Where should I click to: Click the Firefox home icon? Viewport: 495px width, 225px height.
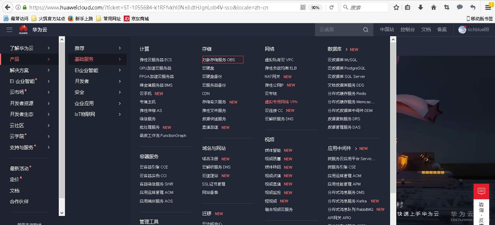[x=433, y=7]
